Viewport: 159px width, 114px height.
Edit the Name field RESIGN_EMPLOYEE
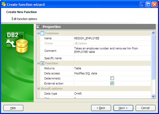112,38
